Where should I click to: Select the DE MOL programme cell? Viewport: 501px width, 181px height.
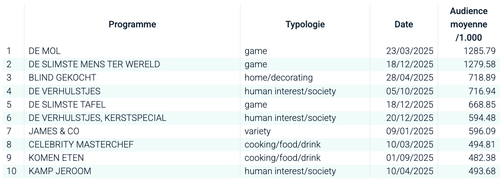pyautogui.click(x=44, y=51)
